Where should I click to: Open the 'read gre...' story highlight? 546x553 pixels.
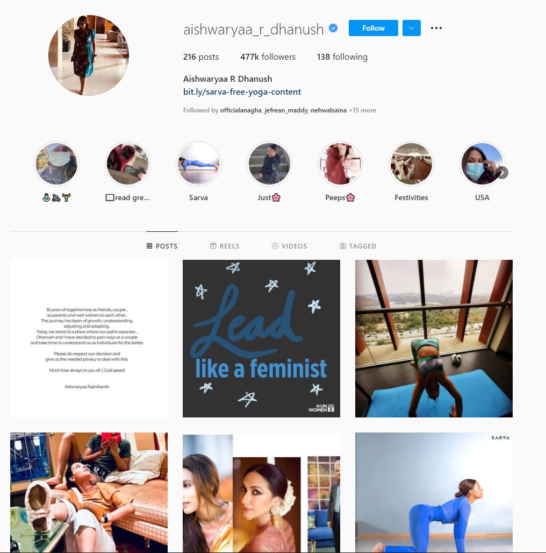coord(127,164)
